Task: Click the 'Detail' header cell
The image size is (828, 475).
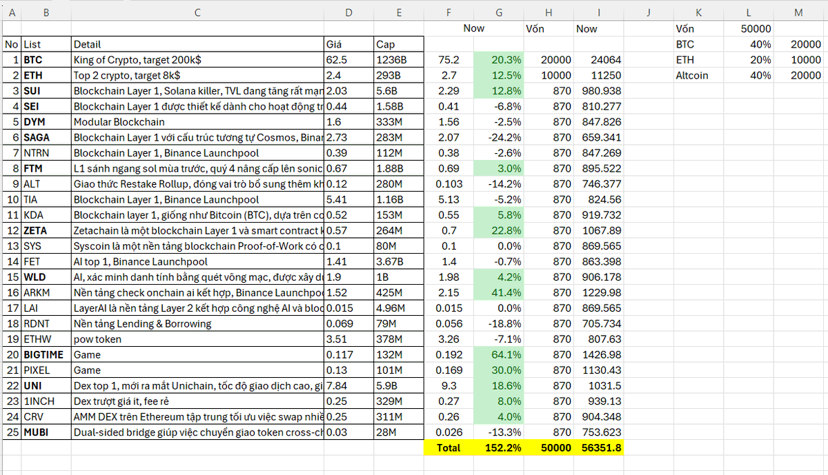Action: point(197,44)
